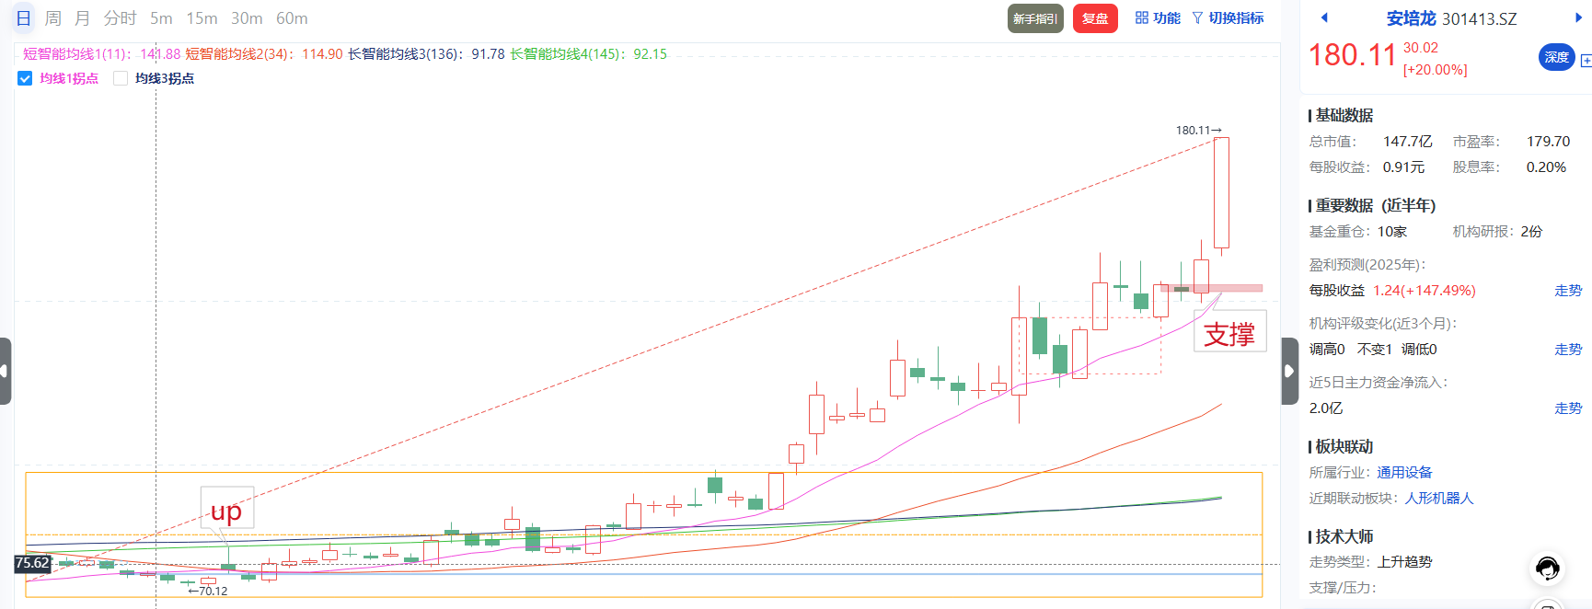Viewport: 1592px width, 609px height.
Task: Uncheck the 均线1拐点 checkbox
Action: pyautogui.click(x=25, y=78)
